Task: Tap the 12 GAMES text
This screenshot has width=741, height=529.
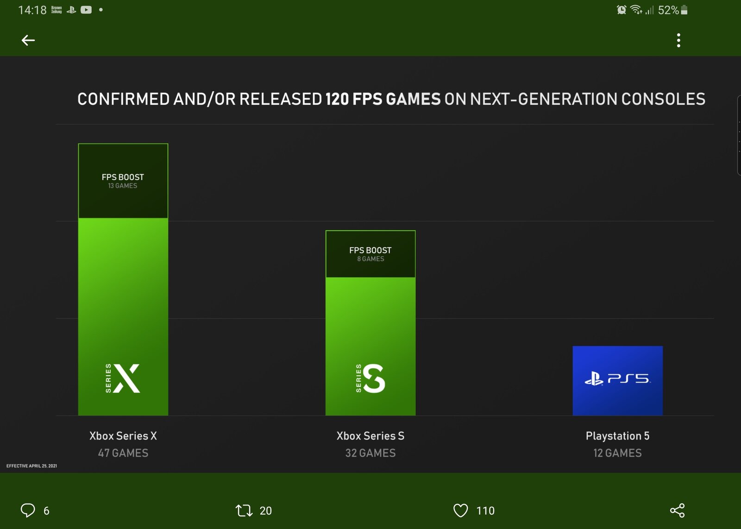Action: point(618,453)
